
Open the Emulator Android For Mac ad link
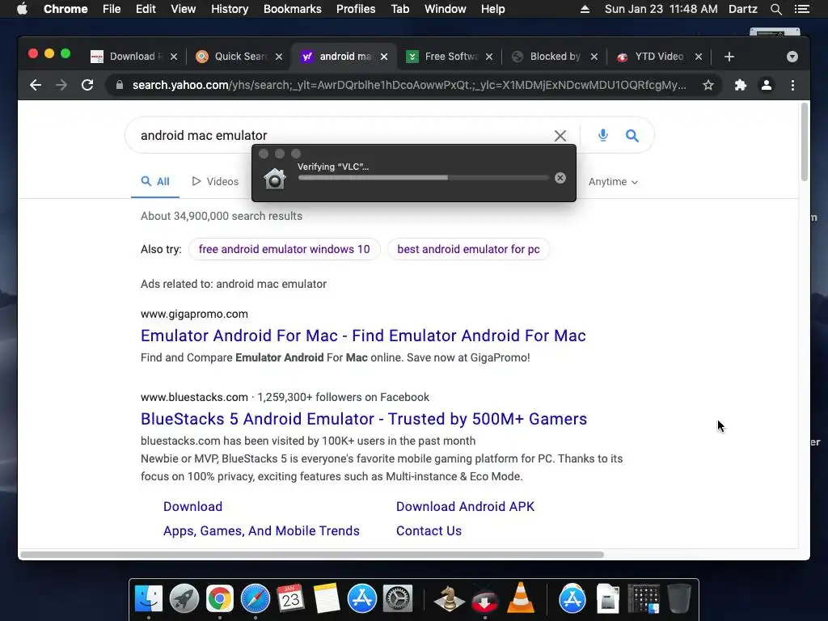point(363,336)
